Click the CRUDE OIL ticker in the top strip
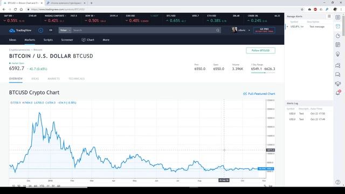 264,18
